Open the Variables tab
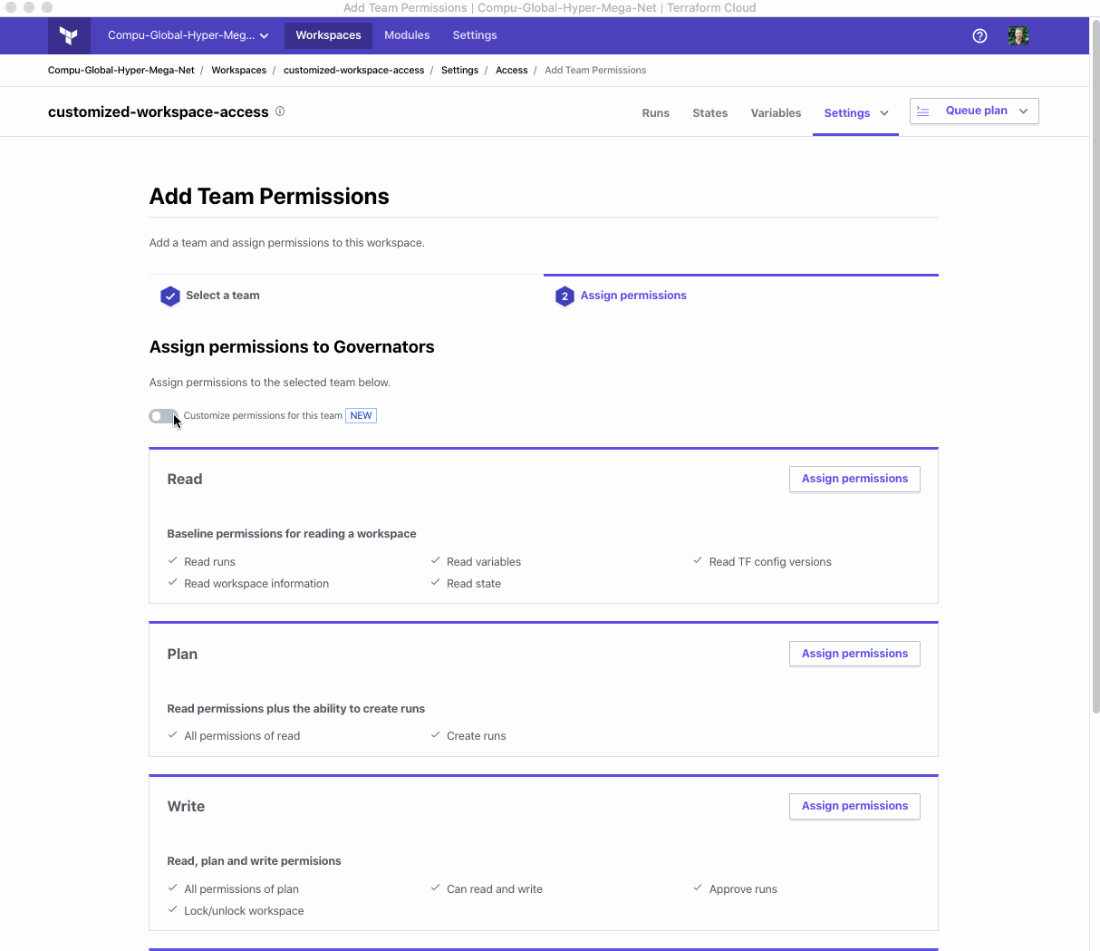Image resolution: width=1100 pixels, height=951 pixels. pos(776,113)
